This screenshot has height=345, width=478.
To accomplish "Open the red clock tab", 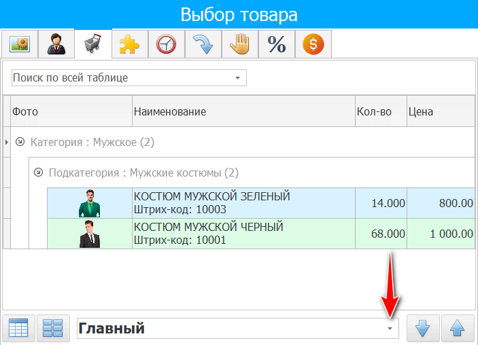I will tap(165, 45).
